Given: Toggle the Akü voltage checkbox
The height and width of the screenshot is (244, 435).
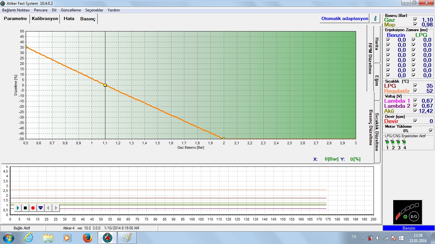Looking at the screenshot, I should point(415,111).
